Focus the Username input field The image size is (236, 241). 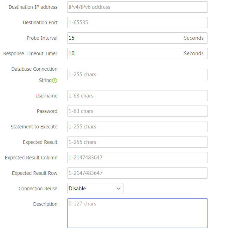click(137, 96)
